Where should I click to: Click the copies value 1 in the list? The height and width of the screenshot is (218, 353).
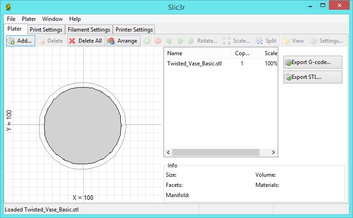tap(242, 64)
